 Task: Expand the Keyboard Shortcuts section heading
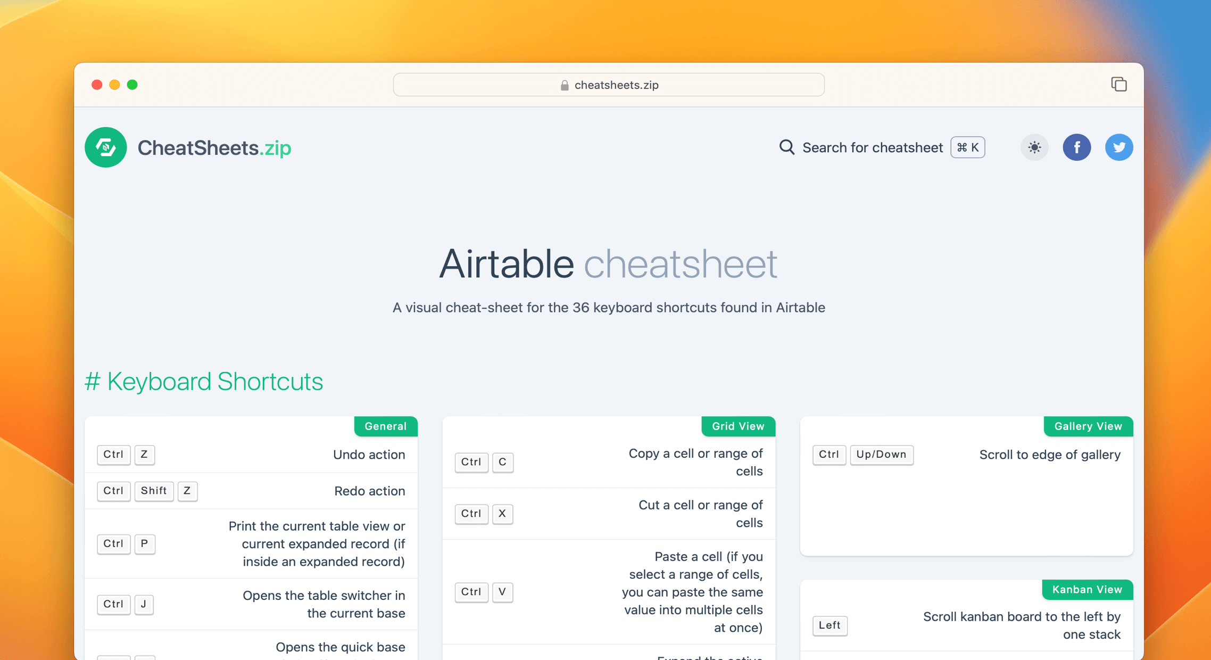204,382
